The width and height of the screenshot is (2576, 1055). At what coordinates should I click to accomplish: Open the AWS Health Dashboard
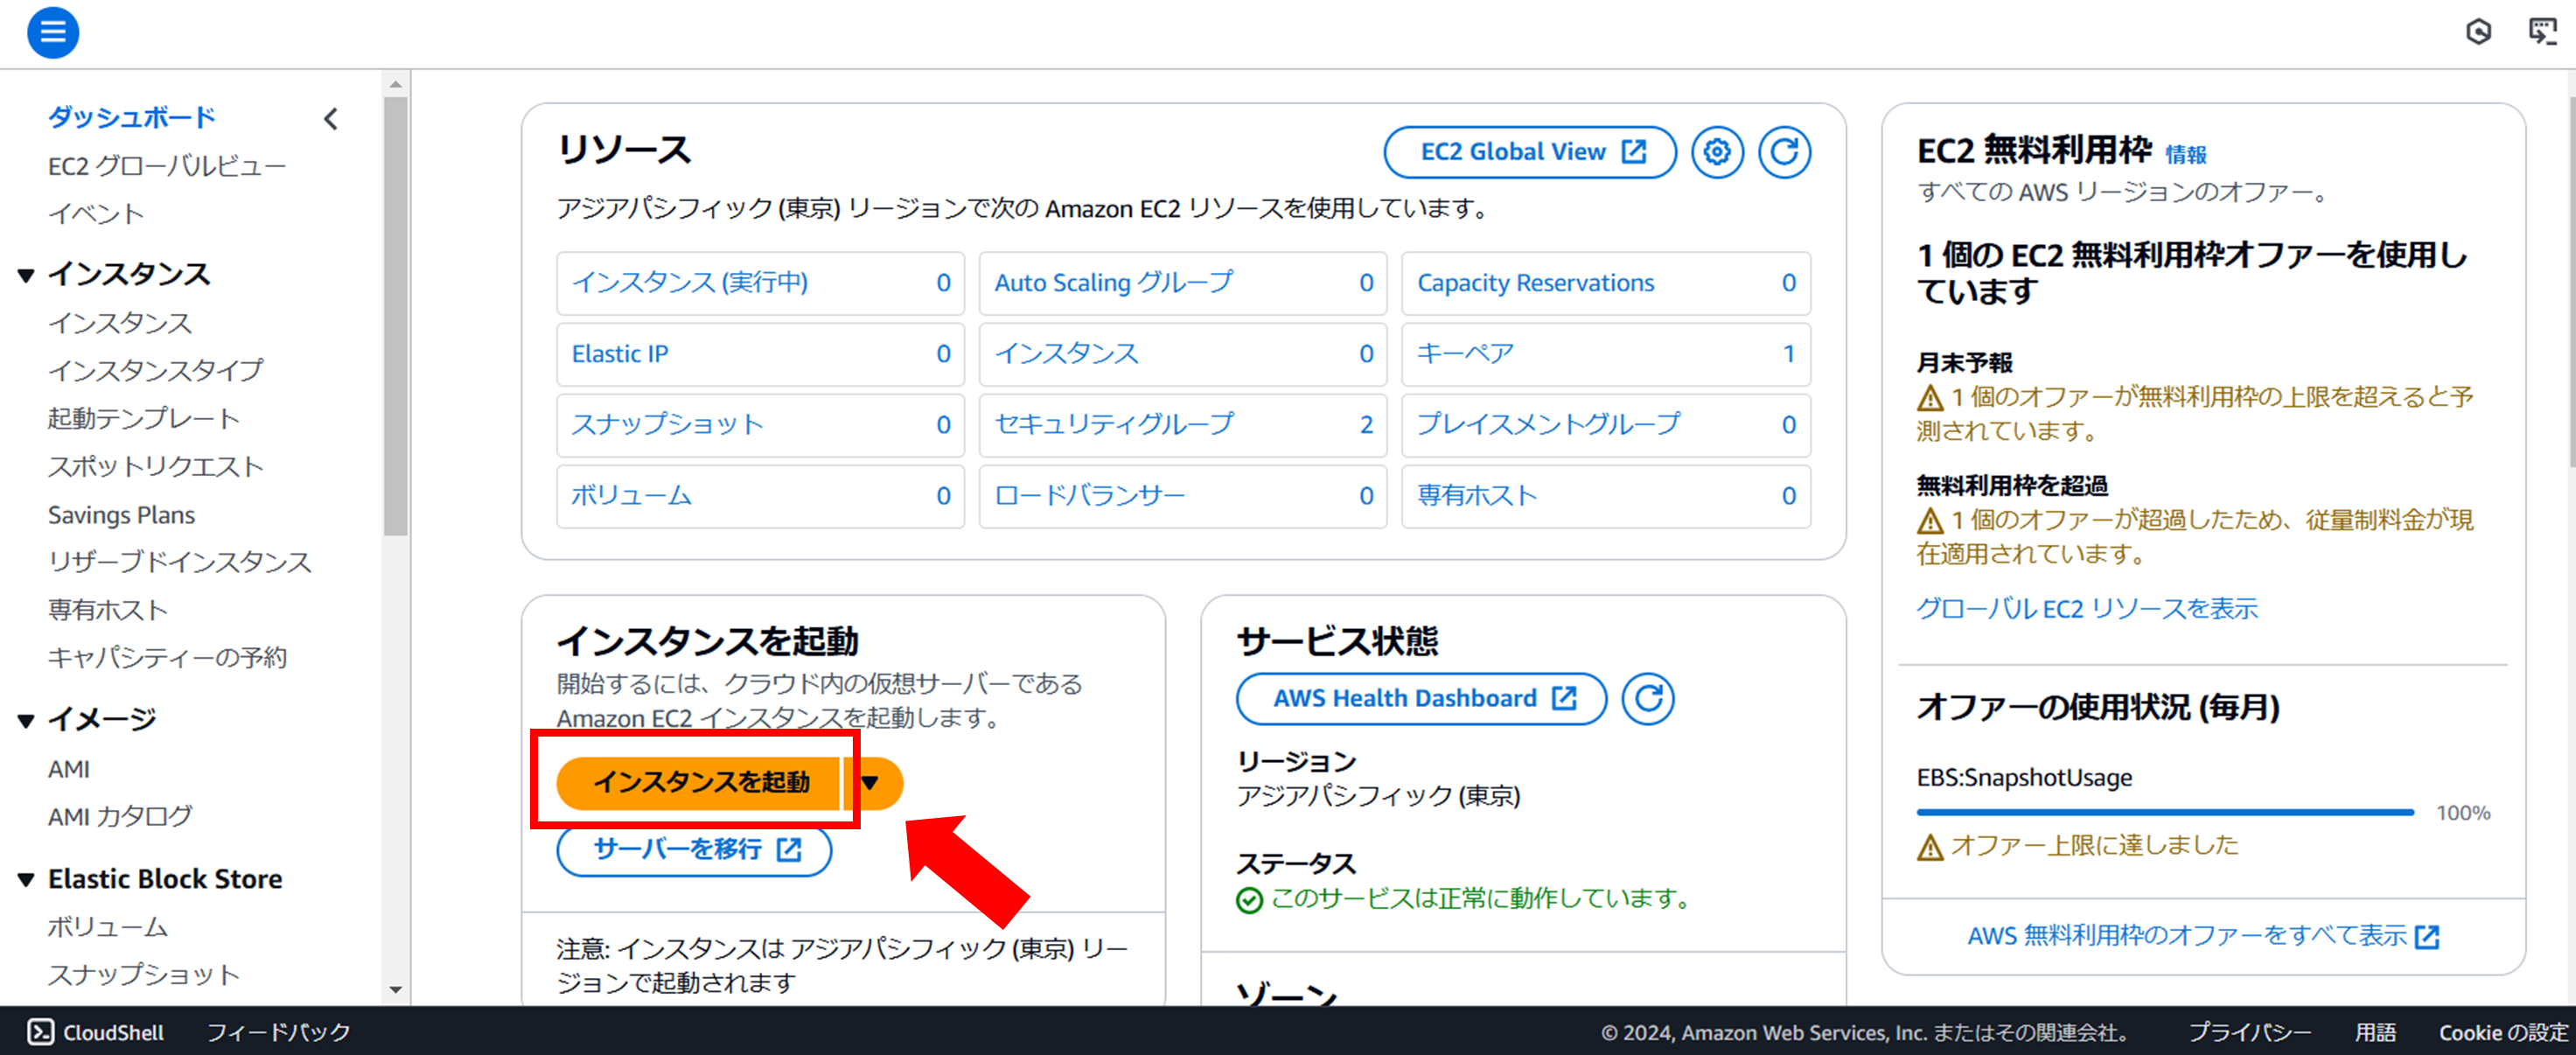[x=1421, y=698]
